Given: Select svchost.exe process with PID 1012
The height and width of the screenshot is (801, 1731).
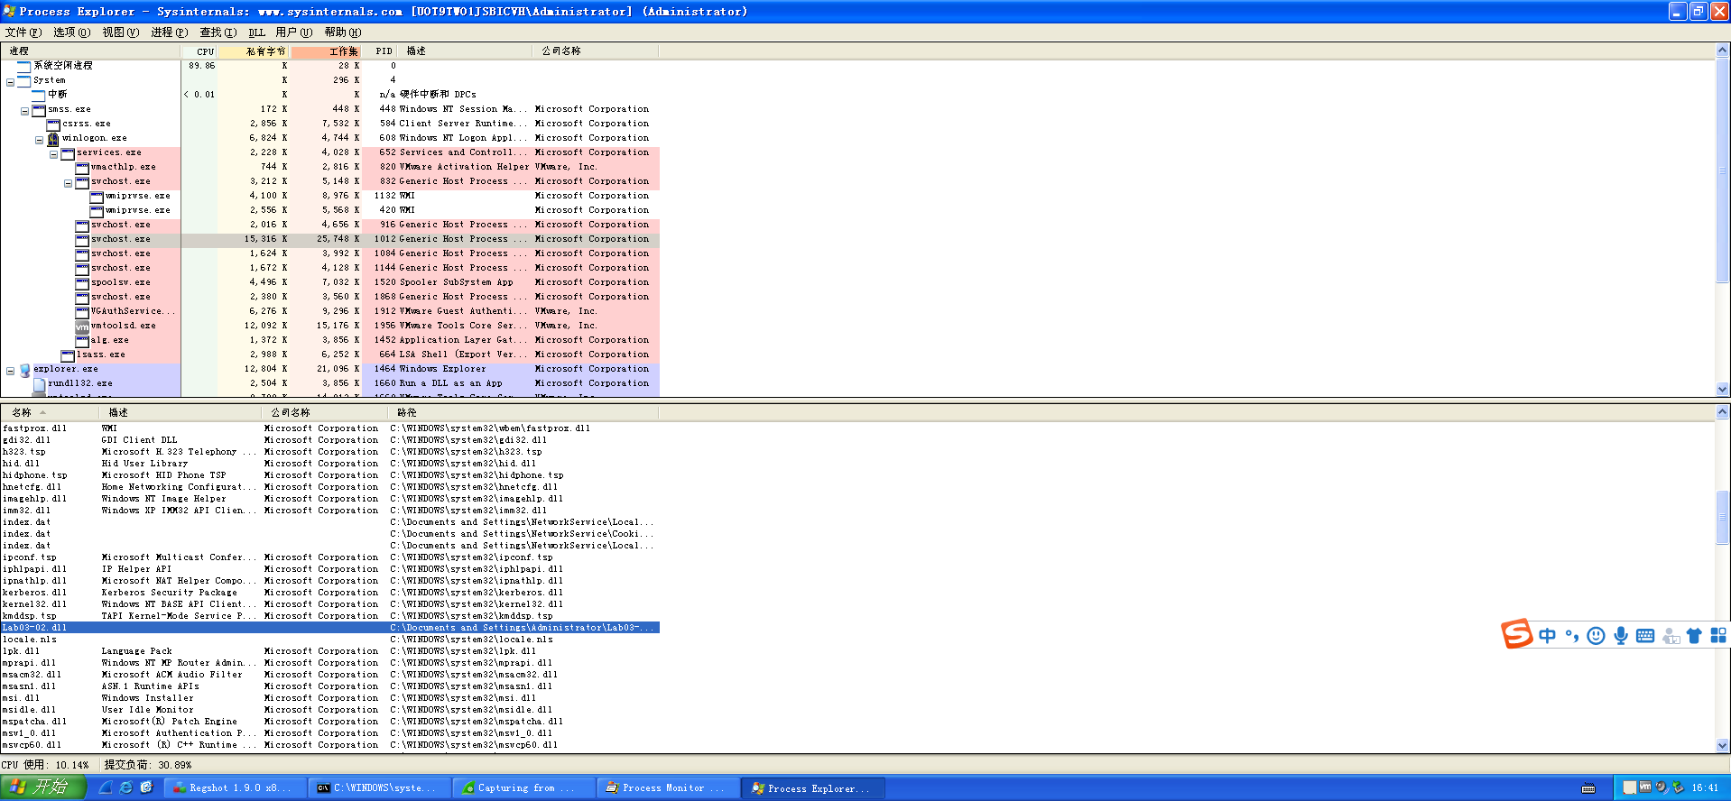Looking at the screenshot, I should 330,239.
